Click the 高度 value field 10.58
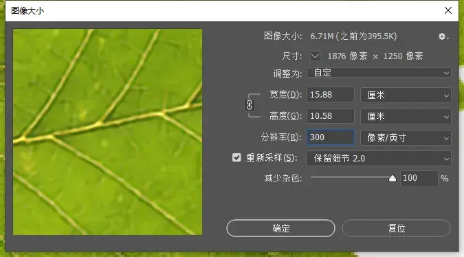Viewport: 464px width, 257px height. pos(331,116)
